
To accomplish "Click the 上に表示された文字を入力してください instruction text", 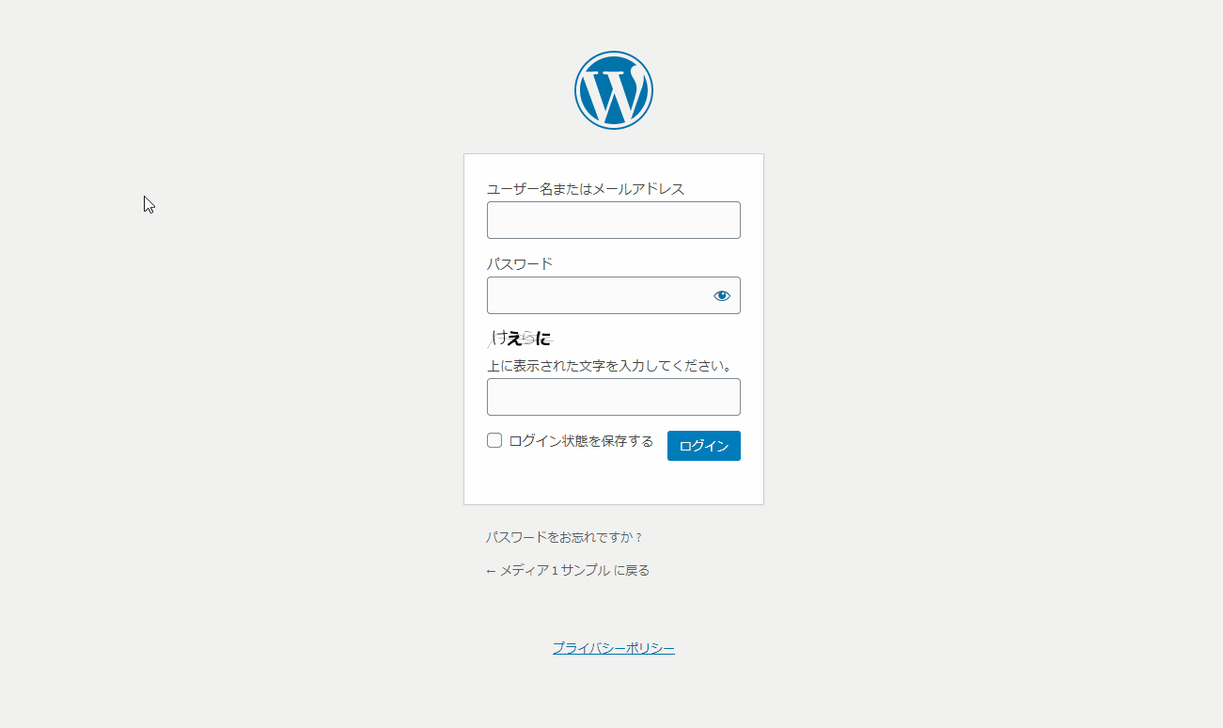I will 610,366.
